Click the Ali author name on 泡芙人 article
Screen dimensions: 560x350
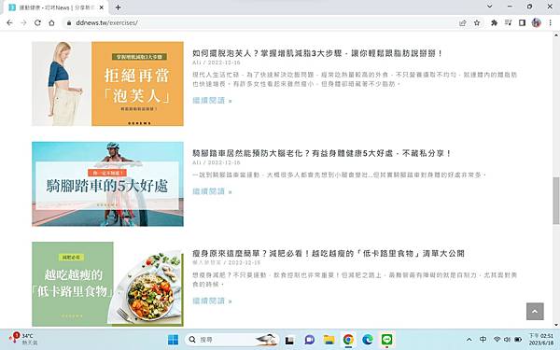197,63
